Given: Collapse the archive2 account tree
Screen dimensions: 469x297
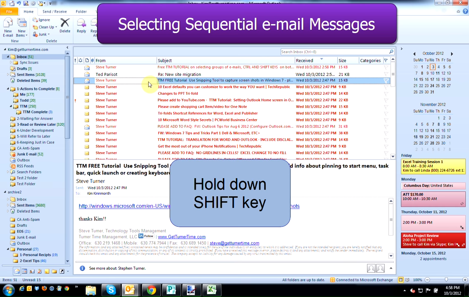Looking at the screenshot, I should [x=5, y=192].
